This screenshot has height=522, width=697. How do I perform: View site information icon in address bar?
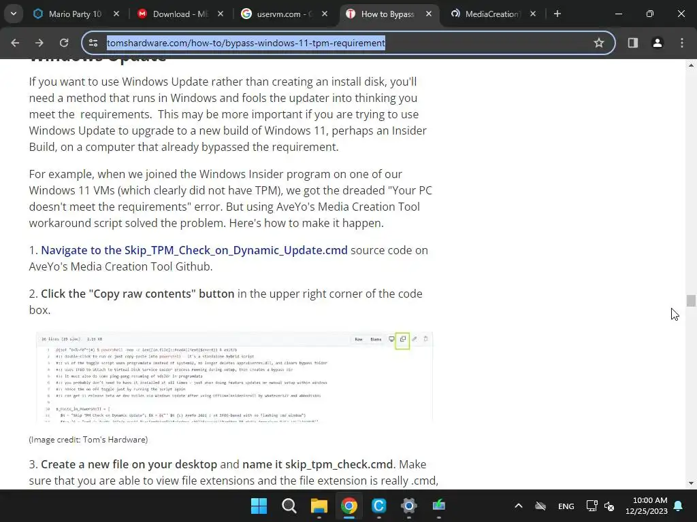[93, 43]
